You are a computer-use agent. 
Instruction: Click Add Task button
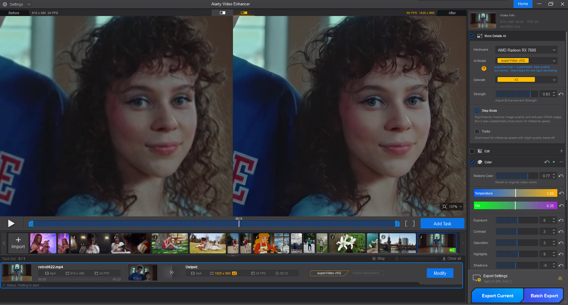[442, 224]
